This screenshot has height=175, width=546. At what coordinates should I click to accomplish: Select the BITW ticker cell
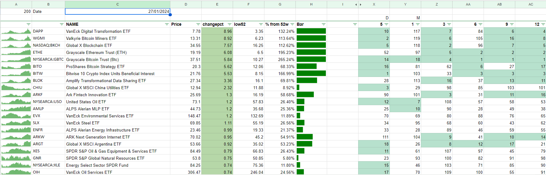point(48,74)
